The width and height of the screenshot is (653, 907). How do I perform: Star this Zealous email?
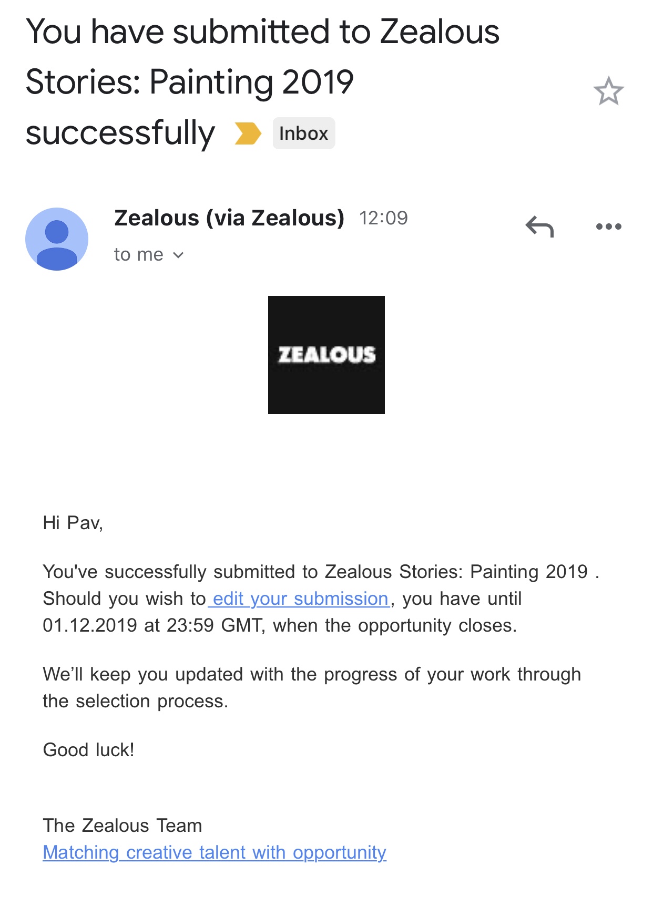point(608,91)
